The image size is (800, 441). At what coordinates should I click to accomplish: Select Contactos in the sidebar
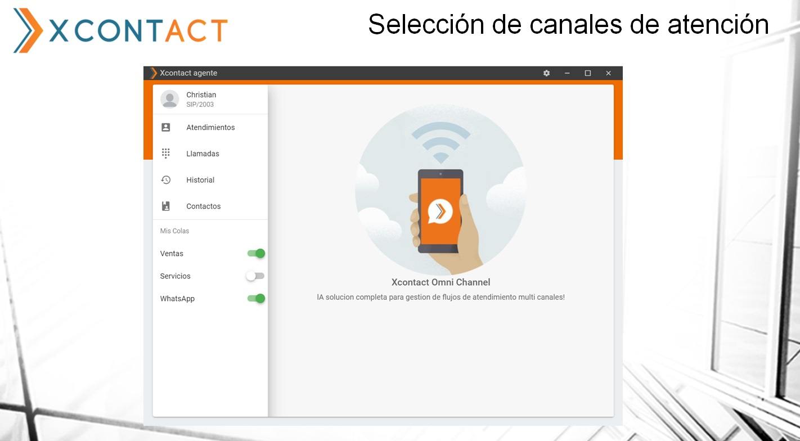(210, 206)
